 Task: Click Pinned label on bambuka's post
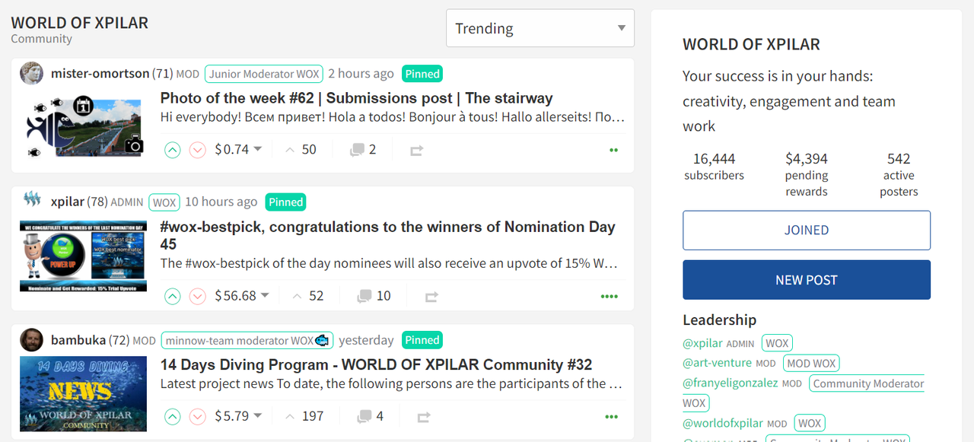422,340
